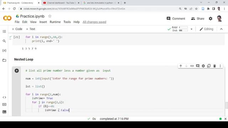228x128 pixels.
Task: Run the prime number code cell
Action: (17, 71)
